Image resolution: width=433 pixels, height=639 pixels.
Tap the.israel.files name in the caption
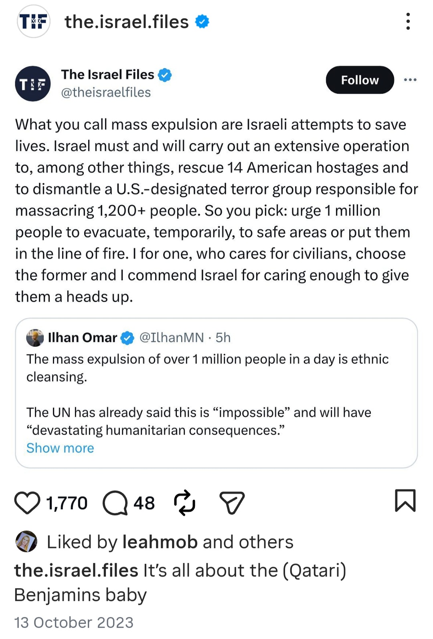click(76, 570)
